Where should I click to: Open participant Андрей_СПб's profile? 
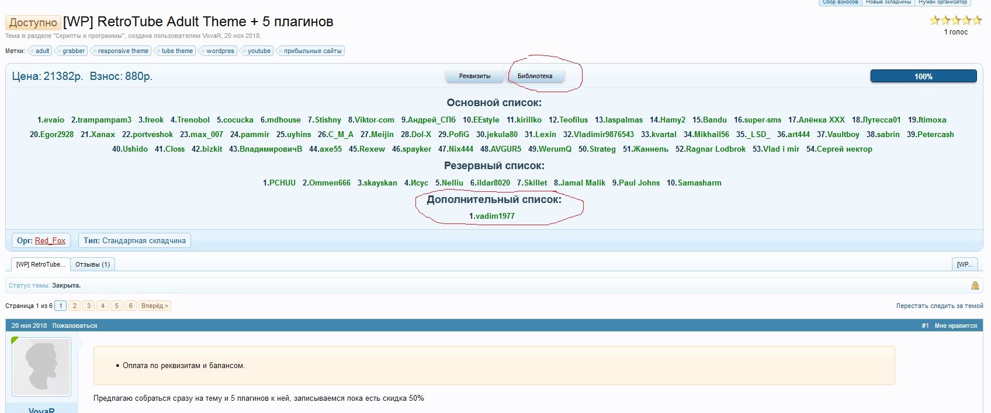pyautogui.click(x=432, y=120)
